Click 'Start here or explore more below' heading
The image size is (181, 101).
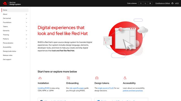click(57, 72)
